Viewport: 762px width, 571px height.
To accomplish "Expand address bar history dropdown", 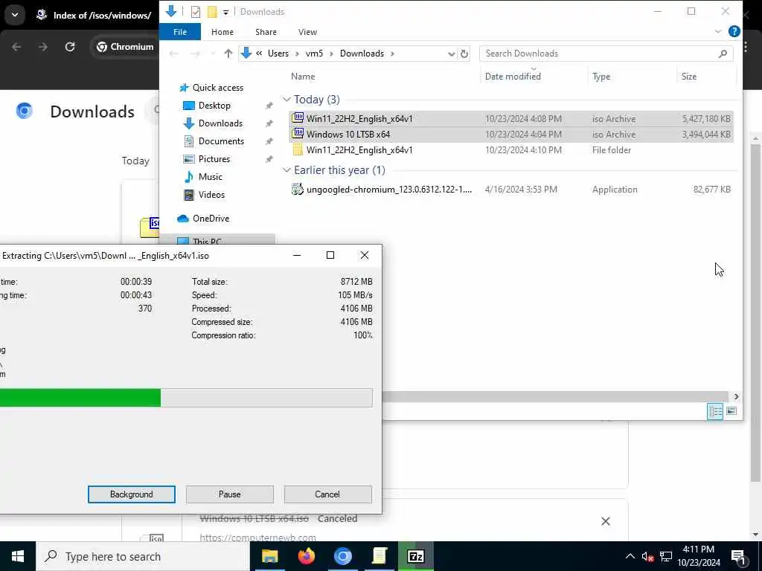I will click(451, 54).
